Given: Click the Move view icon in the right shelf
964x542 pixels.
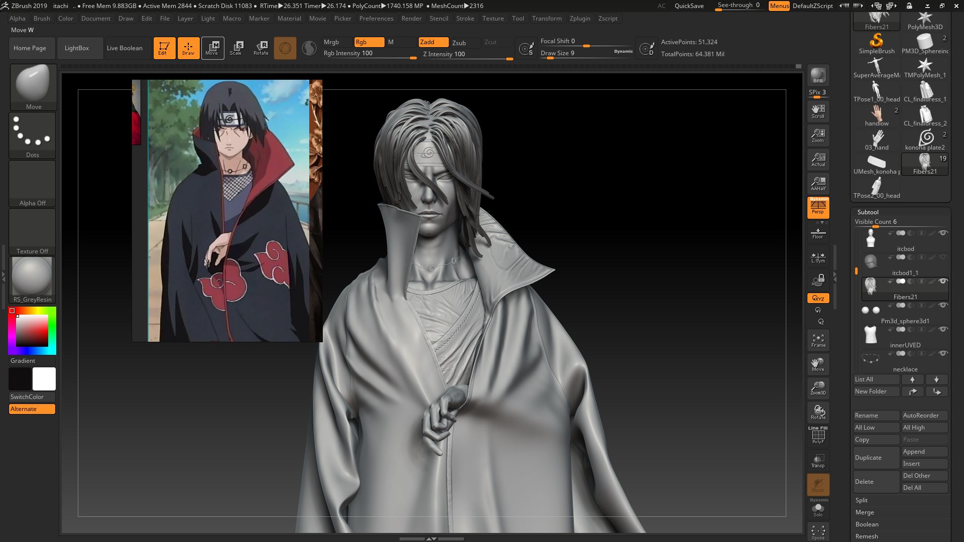Looking at the screenshot, I should [818, 364].
